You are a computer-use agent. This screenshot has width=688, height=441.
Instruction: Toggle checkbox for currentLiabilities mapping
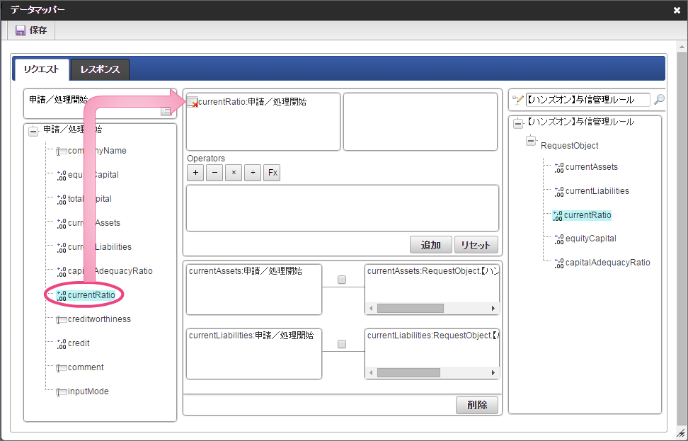coord(342,344)
